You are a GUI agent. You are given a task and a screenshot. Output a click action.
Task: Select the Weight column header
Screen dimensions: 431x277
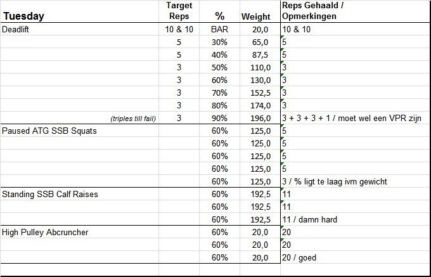256,17
